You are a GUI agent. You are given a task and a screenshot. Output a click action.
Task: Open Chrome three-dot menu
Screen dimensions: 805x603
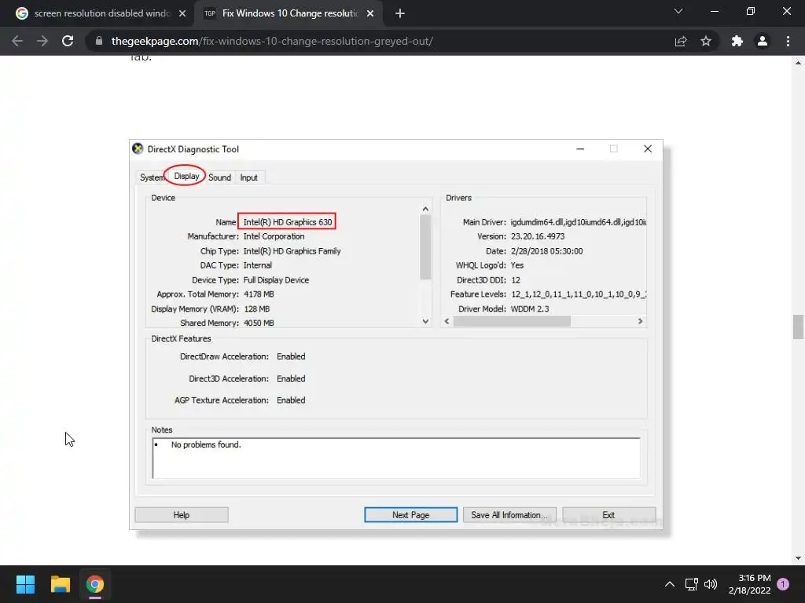point(788,41)
